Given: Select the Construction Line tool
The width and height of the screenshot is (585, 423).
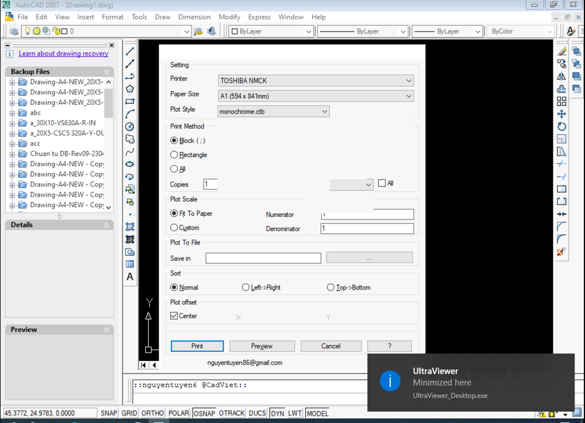Looking at the screenshot, I should pos(130,64).
